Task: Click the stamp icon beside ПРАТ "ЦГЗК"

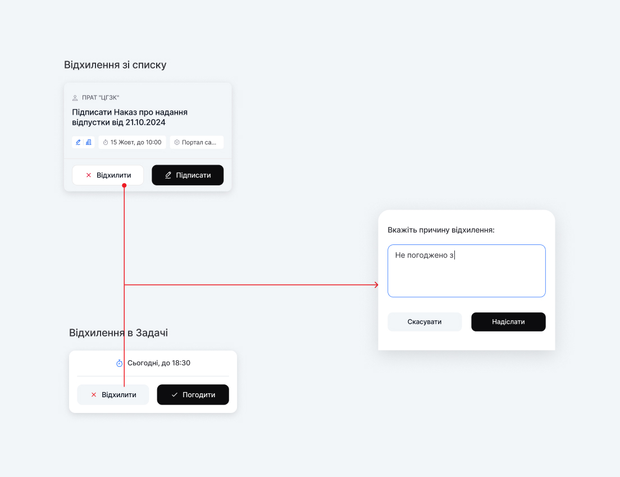Action: tap(75, 98)
